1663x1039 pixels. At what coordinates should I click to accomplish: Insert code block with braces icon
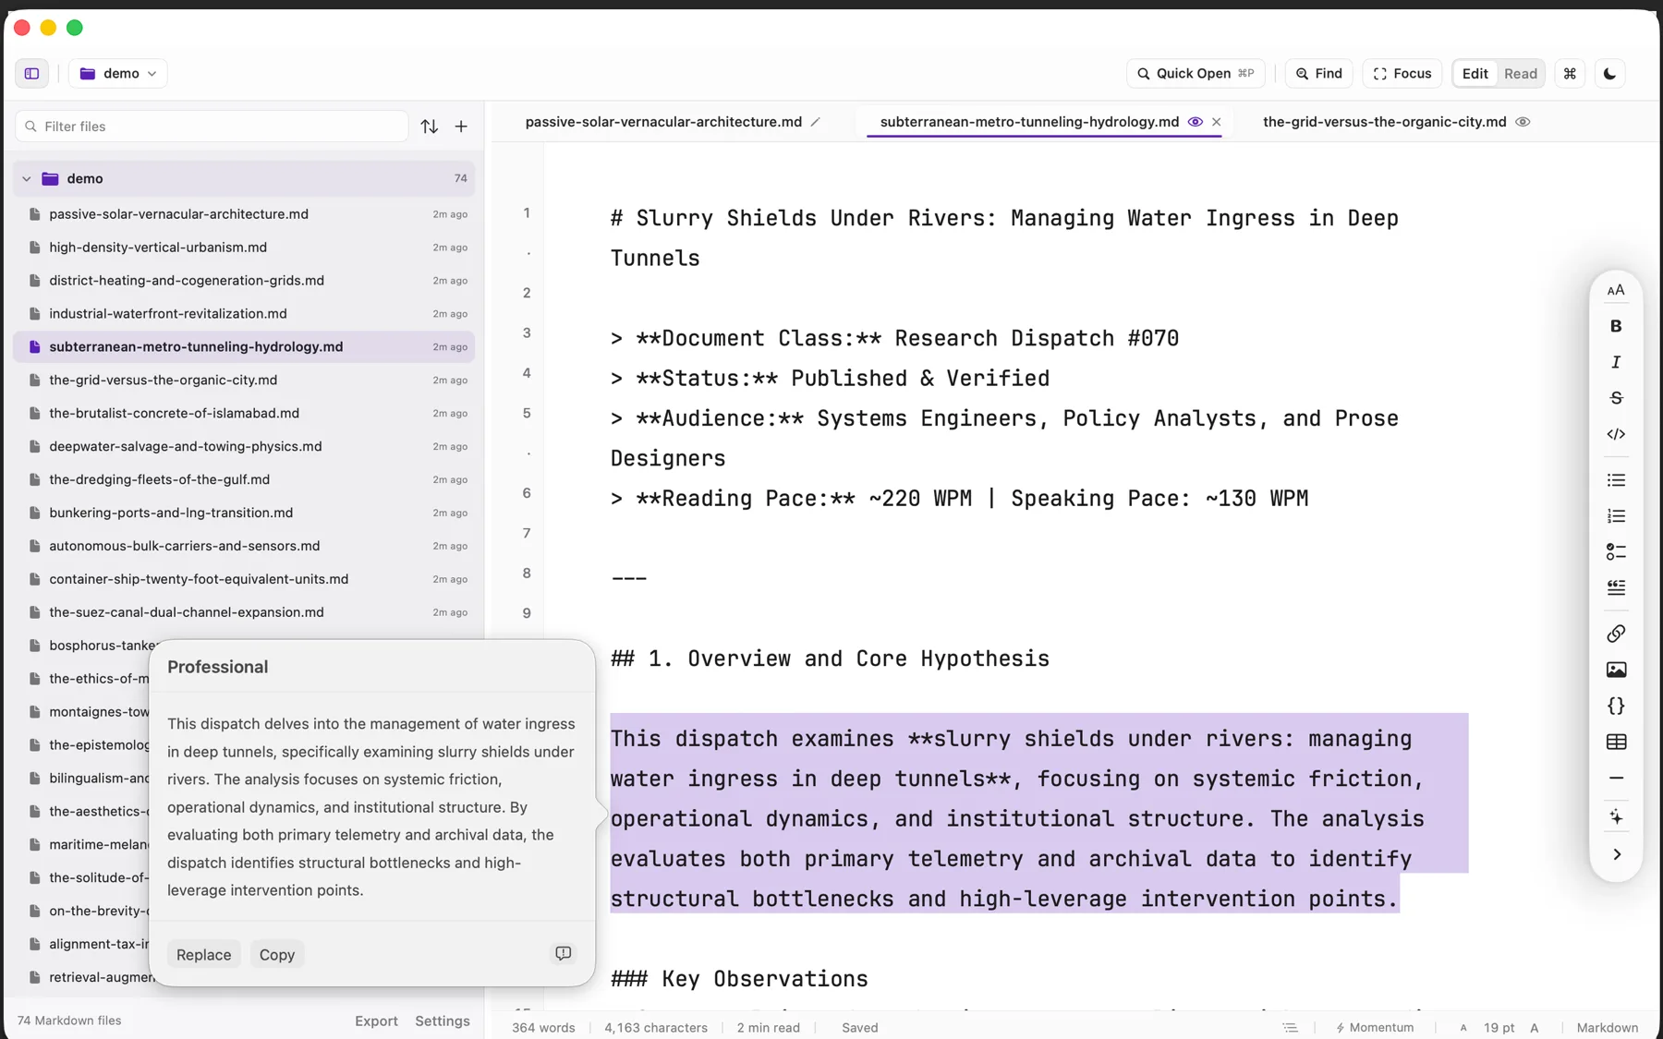point(1616,706)
